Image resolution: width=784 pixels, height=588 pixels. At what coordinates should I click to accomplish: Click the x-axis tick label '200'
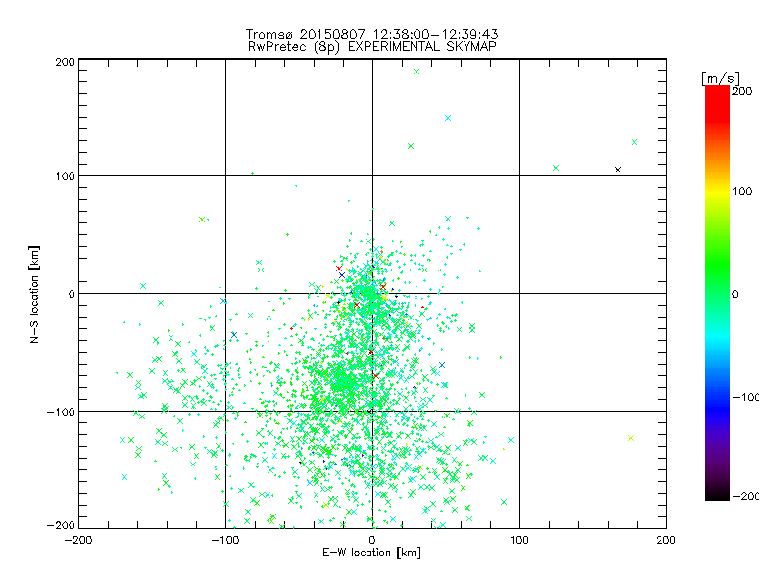pos(666,540)
